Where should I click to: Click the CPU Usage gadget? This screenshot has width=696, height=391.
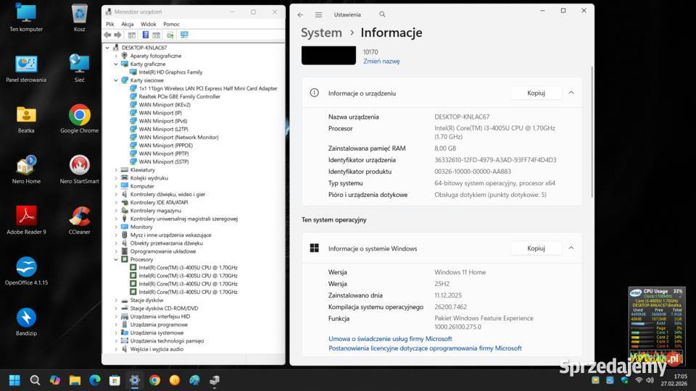(x=657, y=326)
